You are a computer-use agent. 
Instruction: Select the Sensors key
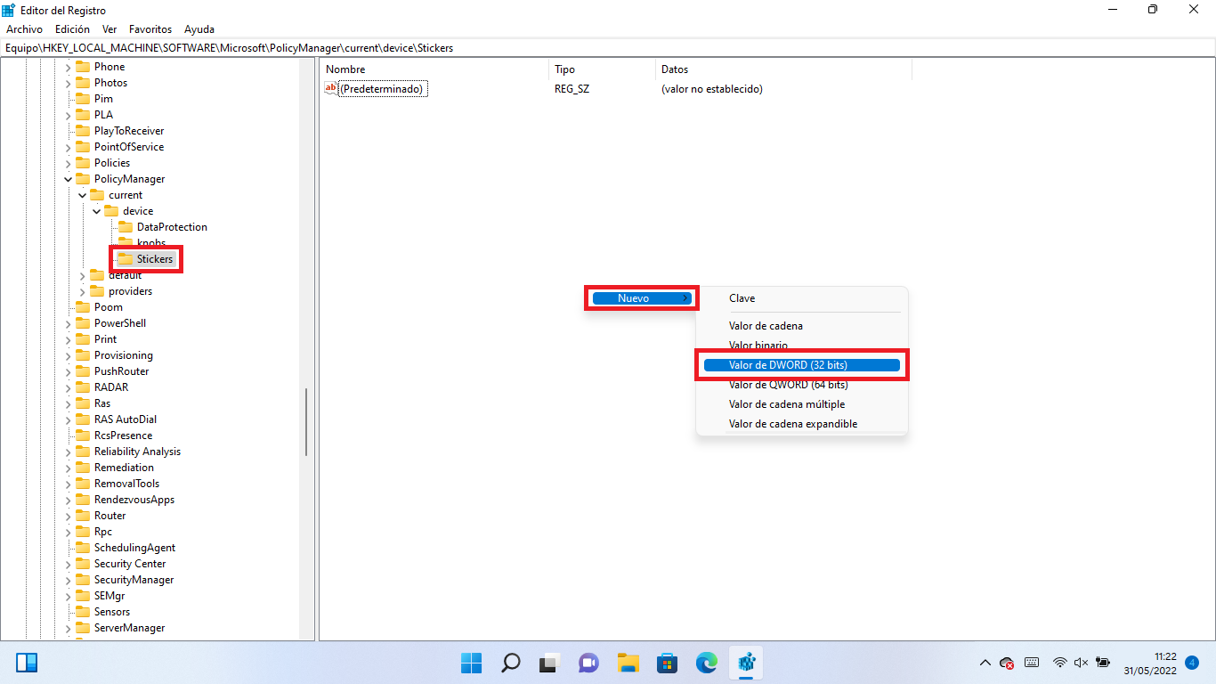click(x=112, y=612)
